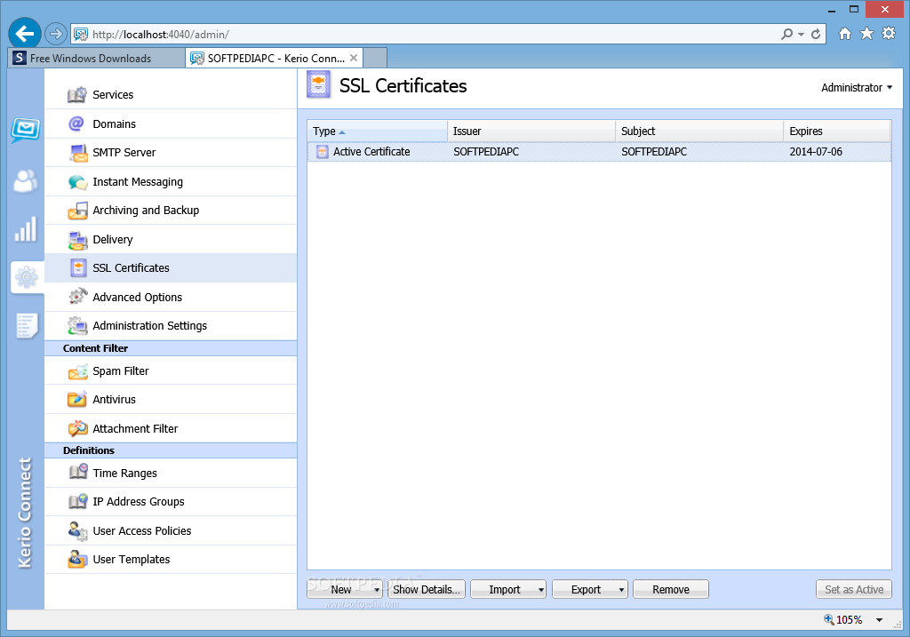Open the User Templates icon
Screen dimensions: 910x637
[78, 559]
